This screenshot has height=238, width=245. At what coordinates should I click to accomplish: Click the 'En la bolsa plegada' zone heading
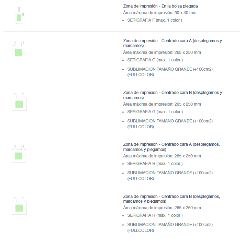(x=160, y=6)
